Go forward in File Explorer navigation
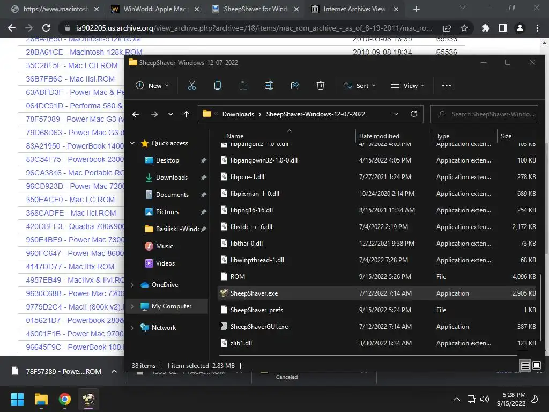This screenshot has width=549, height=412. tap(154, 114)
